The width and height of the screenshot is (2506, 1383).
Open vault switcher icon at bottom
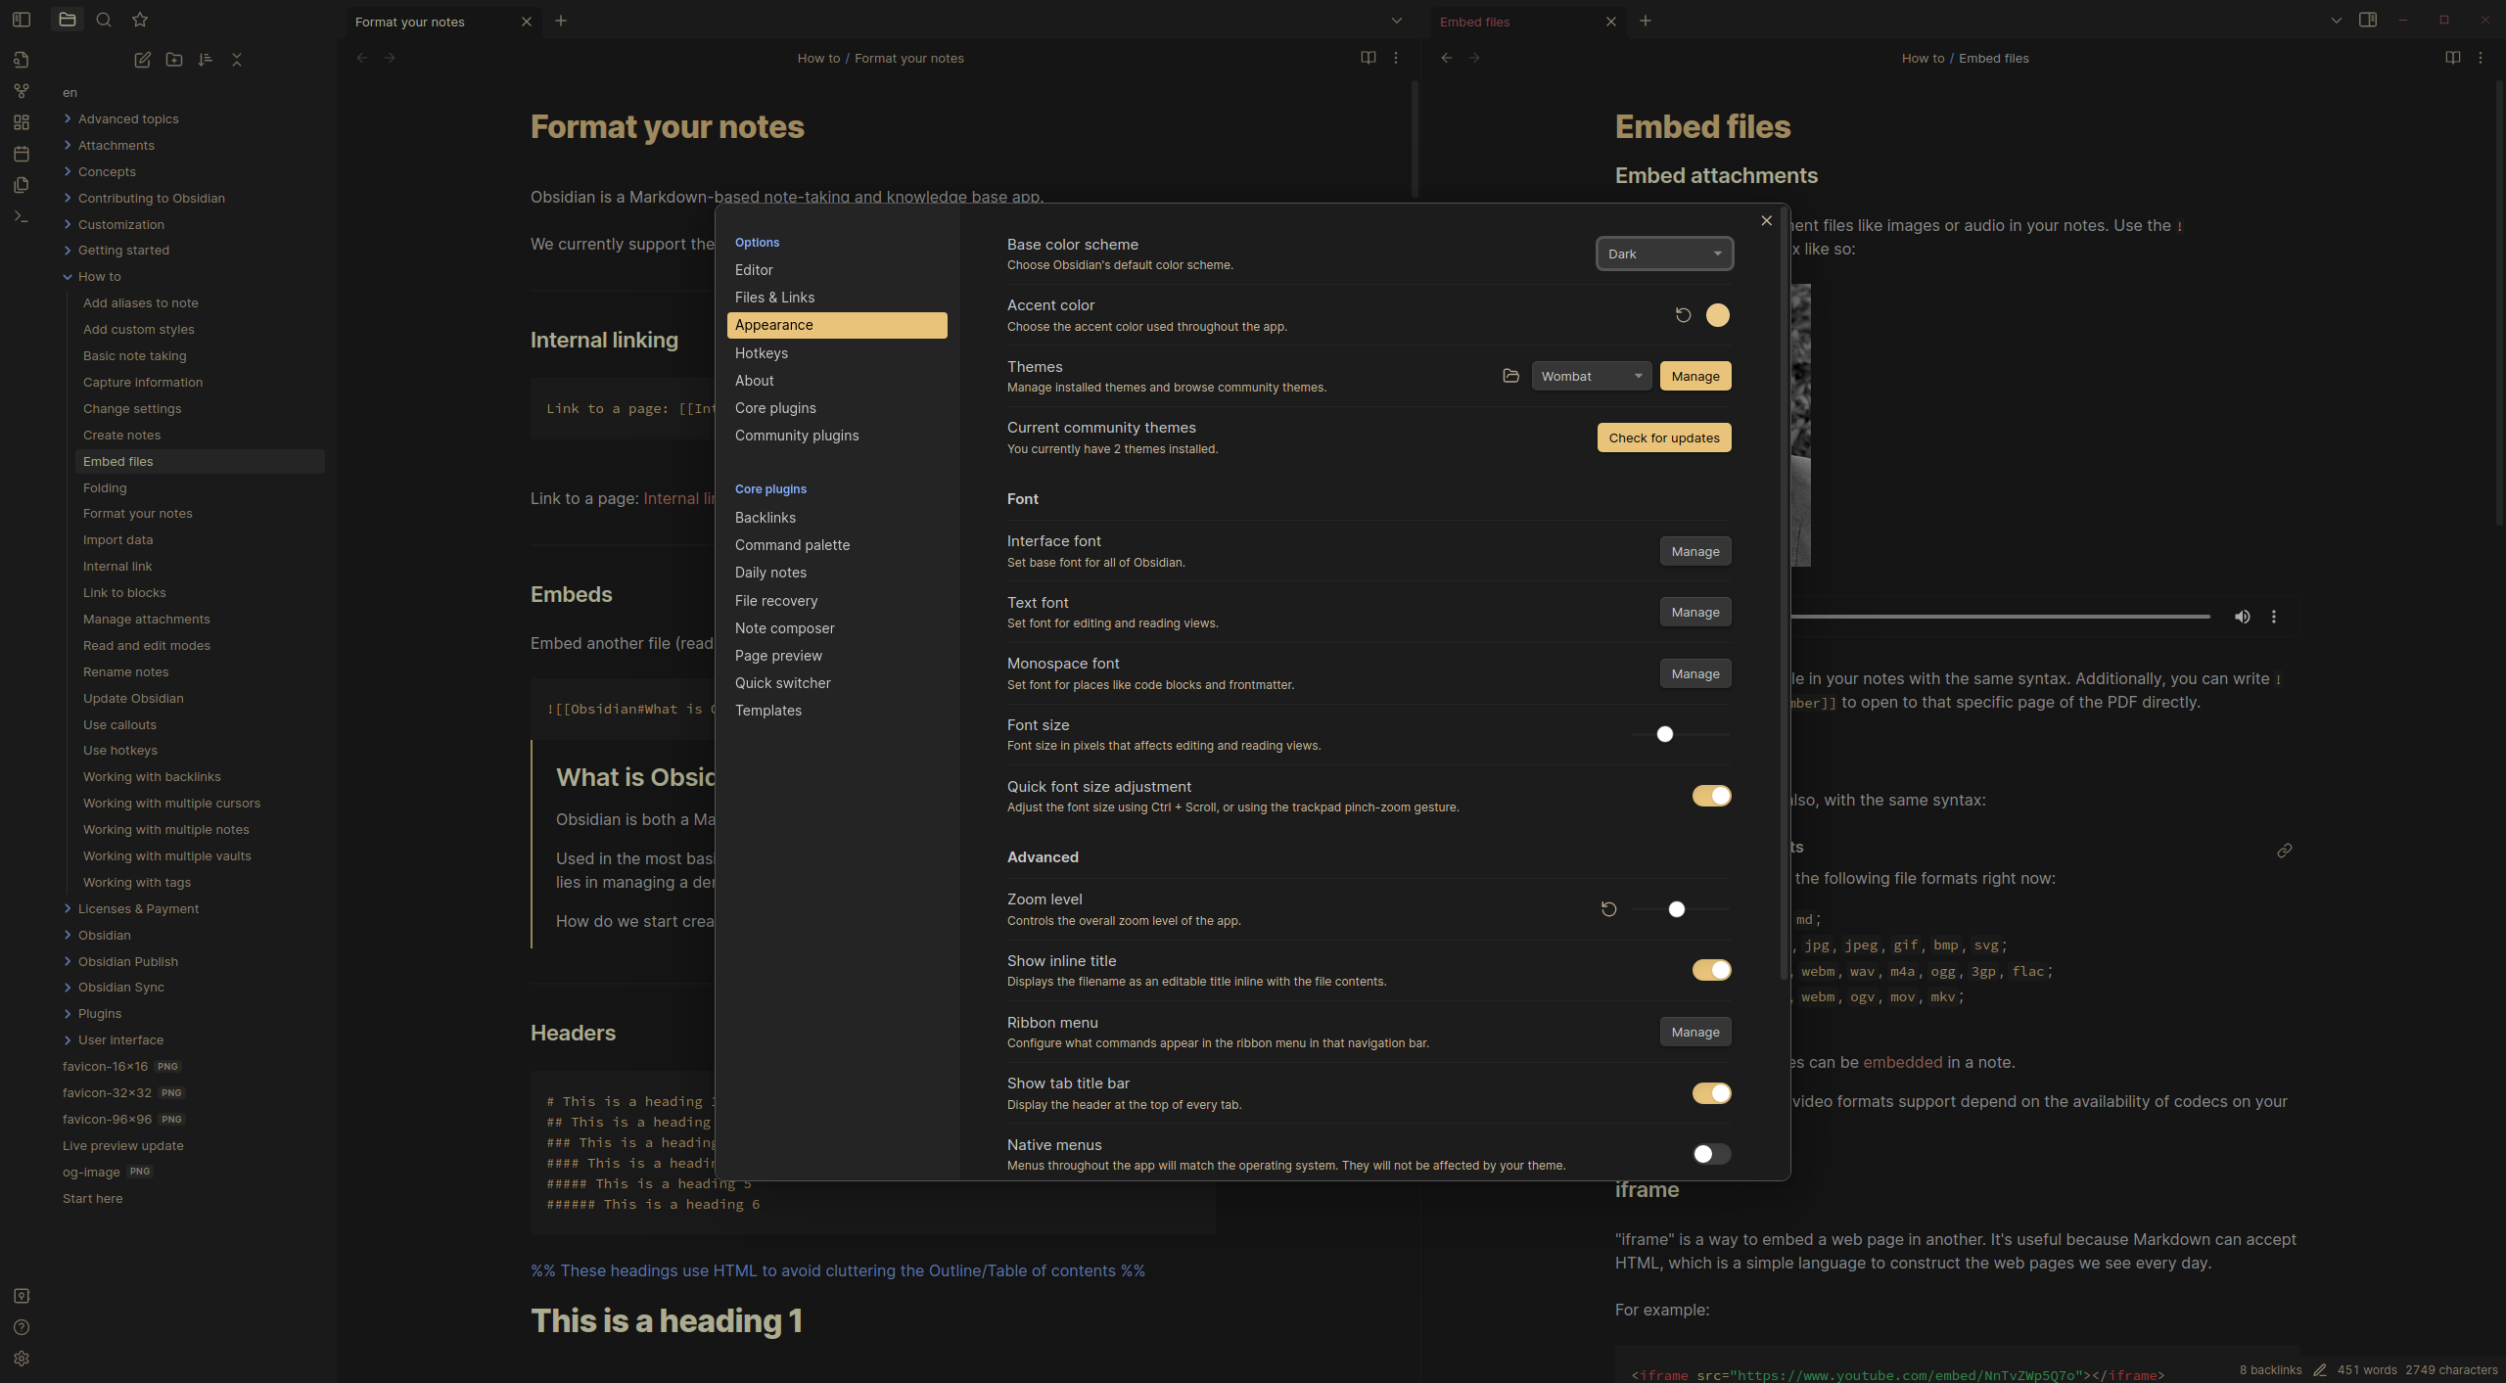point(22,1296)
